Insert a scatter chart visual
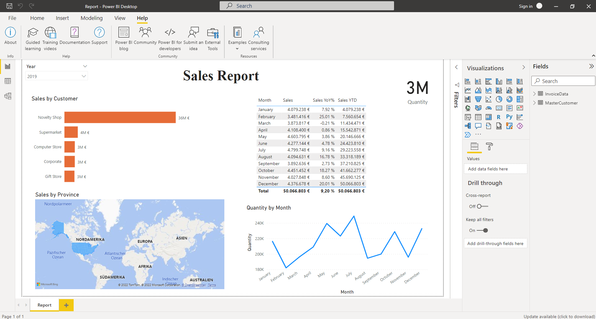Screen dimensions: 596x319 click(x=488, y=99)
